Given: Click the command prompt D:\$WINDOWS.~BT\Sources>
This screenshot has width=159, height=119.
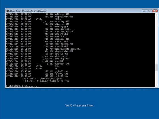Looking at the screenshot, I should pyautogui.click(x=21, y=86).
